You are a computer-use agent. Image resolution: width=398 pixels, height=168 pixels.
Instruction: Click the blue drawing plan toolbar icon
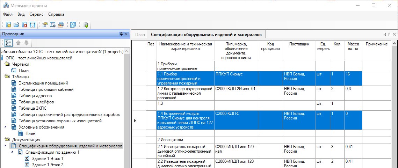coord(73,25)
